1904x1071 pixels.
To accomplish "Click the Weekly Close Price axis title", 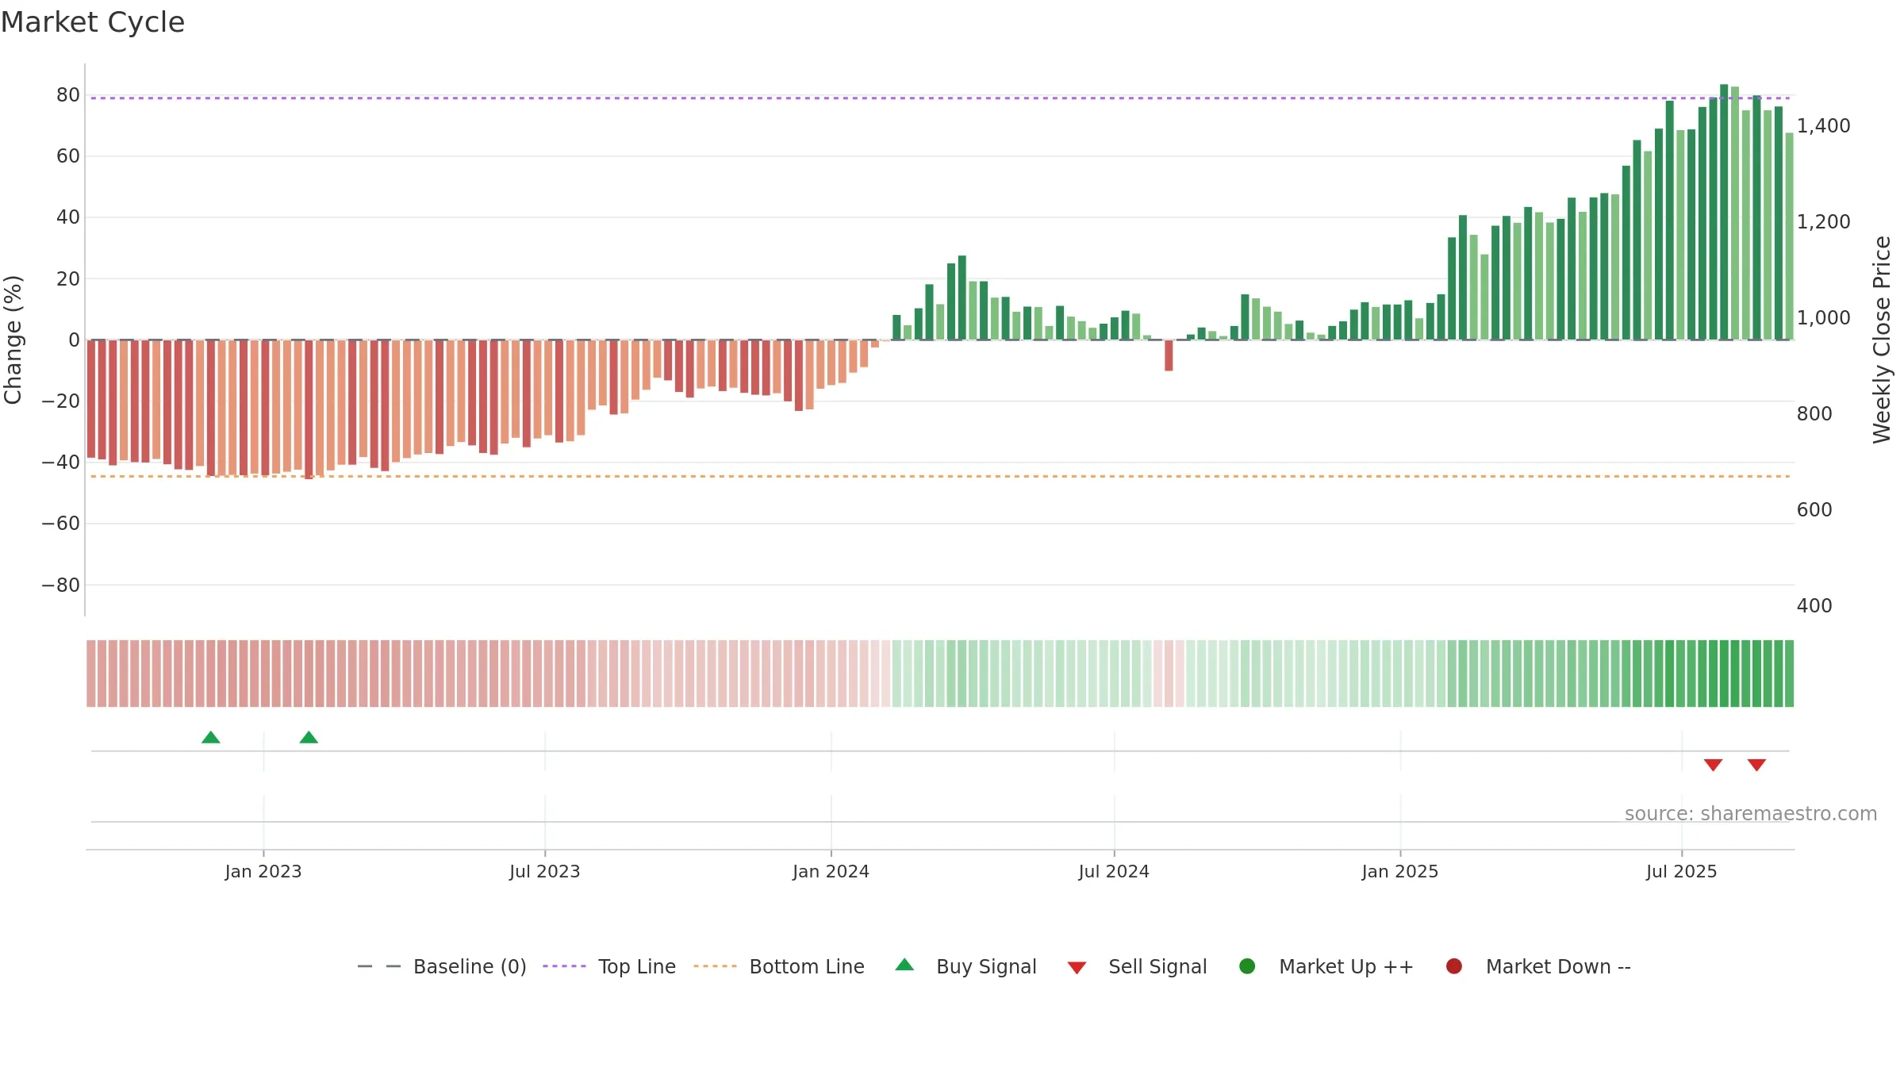I will click(x=1882, y=340).
